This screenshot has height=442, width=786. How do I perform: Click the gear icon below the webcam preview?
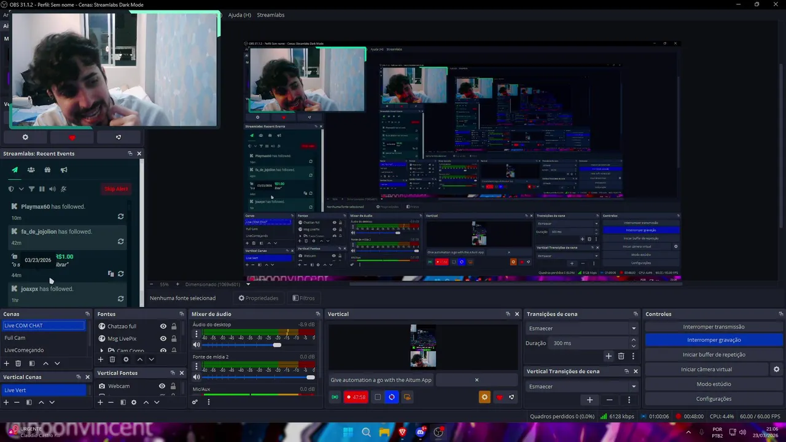pos(25,138)
